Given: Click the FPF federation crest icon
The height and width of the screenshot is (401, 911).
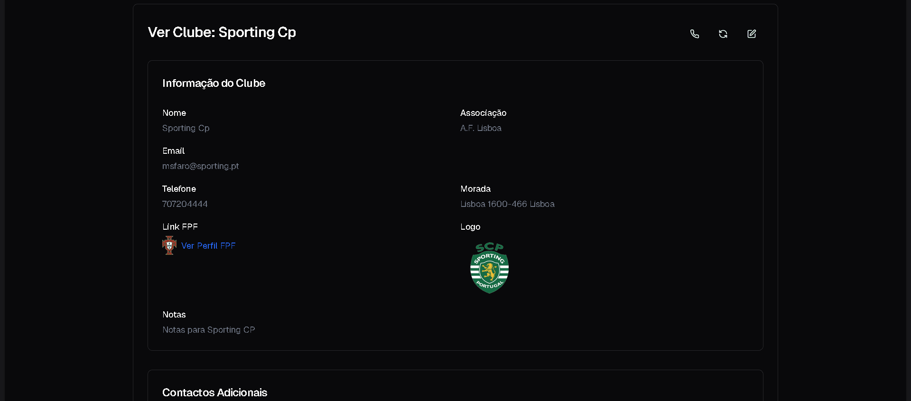Looking at the screenshot, I should pos(169,245).
